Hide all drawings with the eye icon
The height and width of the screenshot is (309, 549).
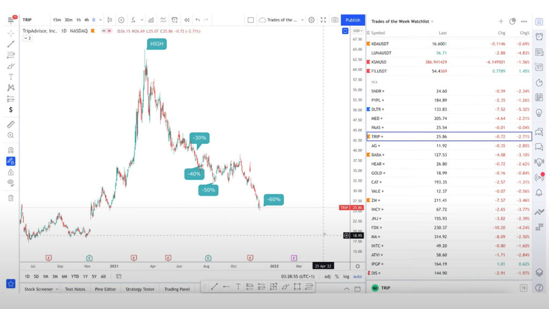pyautogui.click(x=11, y=182)
